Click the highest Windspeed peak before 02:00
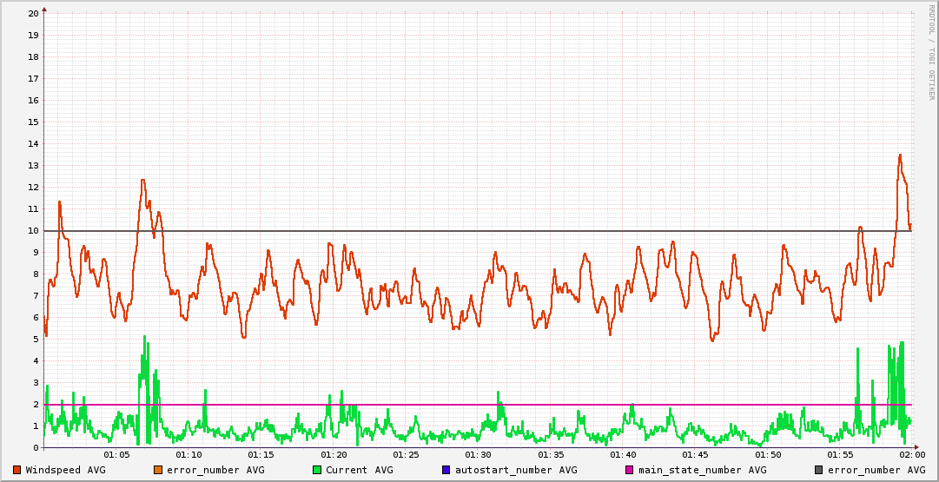The width and height of the screenshot is (939, 482). (x=900, y=155)
